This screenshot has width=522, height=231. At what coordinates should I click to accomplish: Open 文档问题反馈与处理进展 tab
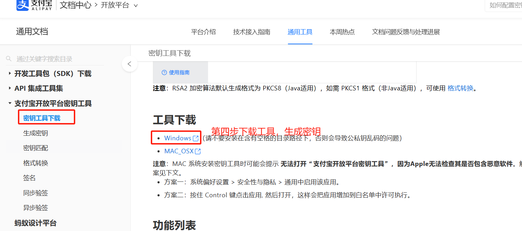(x=406, y=32)
